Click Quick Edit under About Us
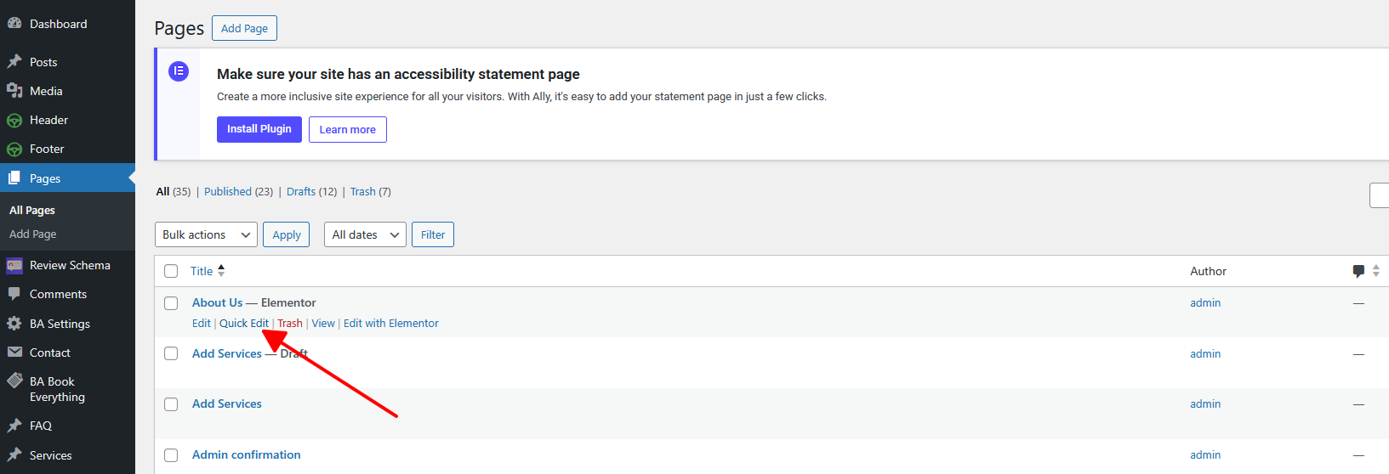The image size is (1389, 474). (x=244, y=324)
